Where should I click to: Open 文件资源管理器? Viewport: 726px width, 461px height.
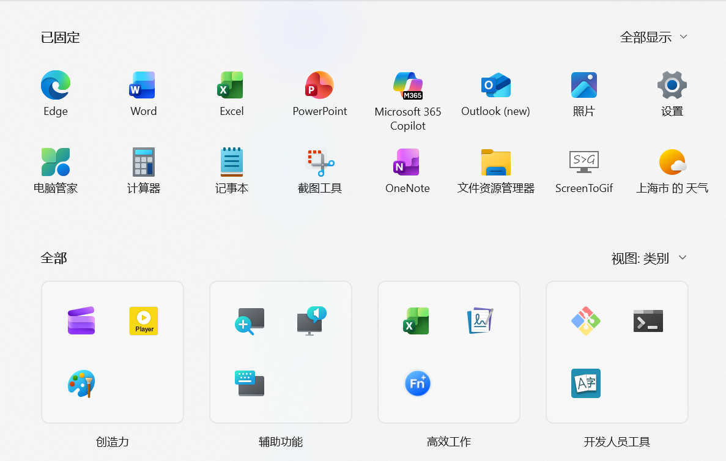495,163
